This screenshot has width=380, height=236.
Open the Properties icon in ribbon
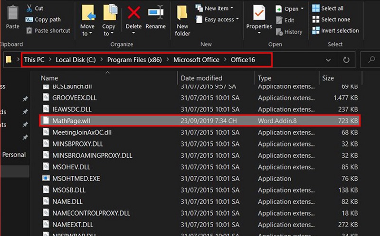click(x=259, y=13)
